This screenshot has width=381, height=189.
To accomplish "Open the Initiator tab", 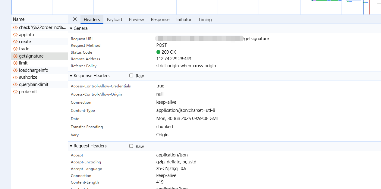I will click(184, 20).
